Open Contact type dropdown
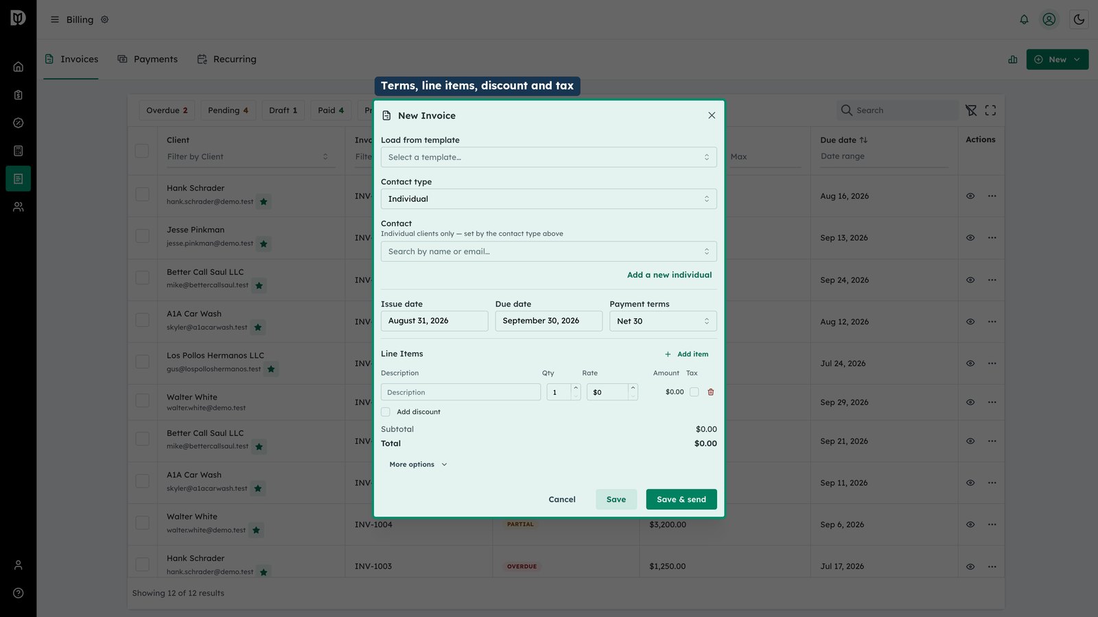 [549, 199]
